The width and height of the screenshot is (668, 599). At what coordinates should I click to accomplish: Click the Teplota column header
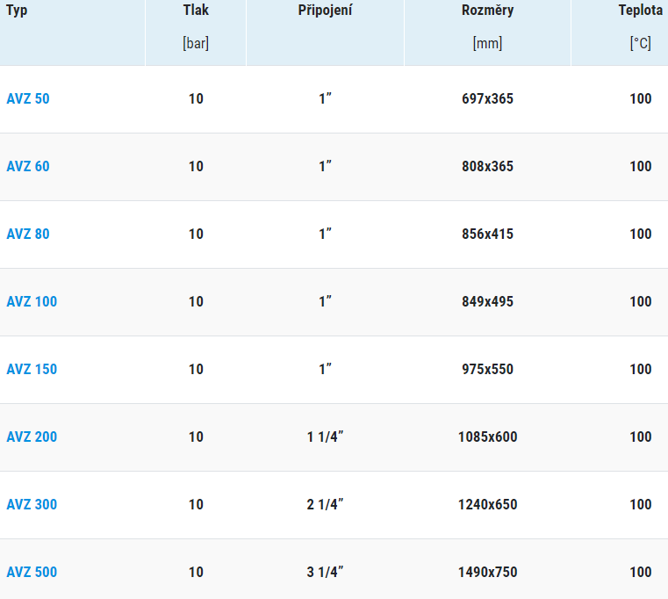point(640,11)
